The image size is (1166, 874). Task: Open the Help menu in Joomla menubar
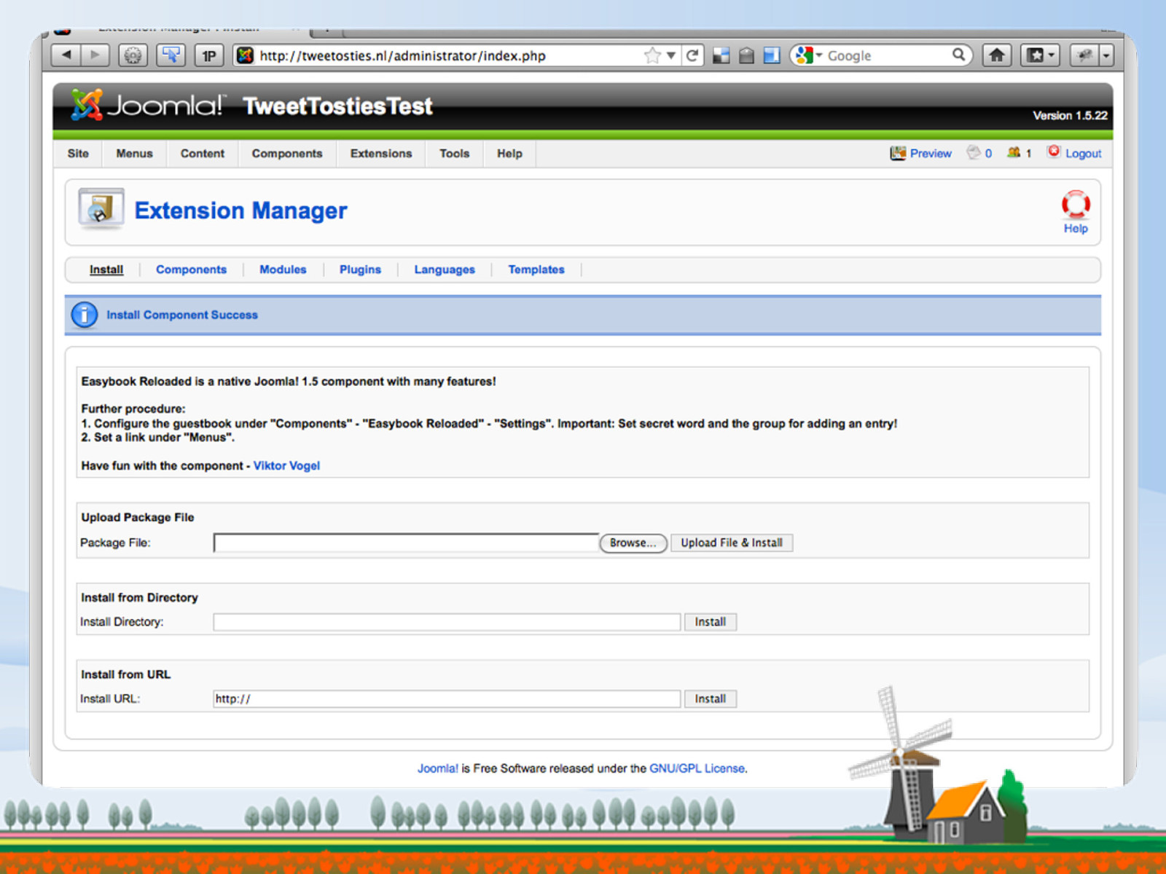tap(509, 154)
